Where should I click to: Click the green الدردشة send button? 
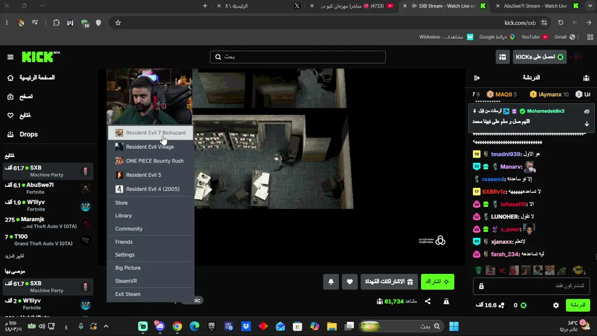(x=578, y=305)
